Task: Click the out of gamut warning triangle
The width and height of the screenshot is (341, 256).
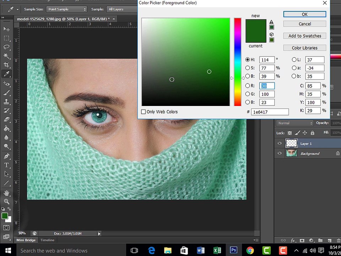Action: click(271, 22)
